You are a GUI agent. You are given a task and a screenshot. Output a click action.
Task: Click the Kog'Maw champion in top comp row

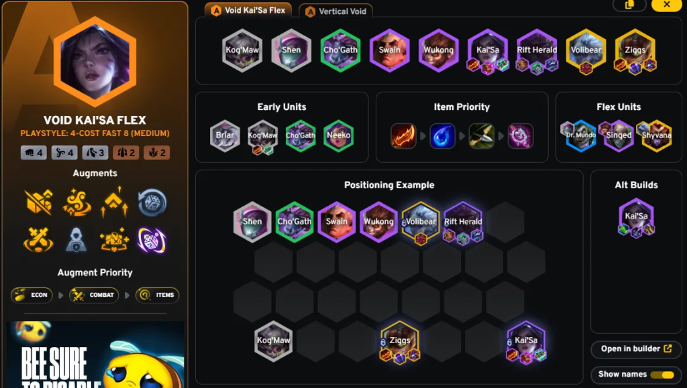click(242, 50)
